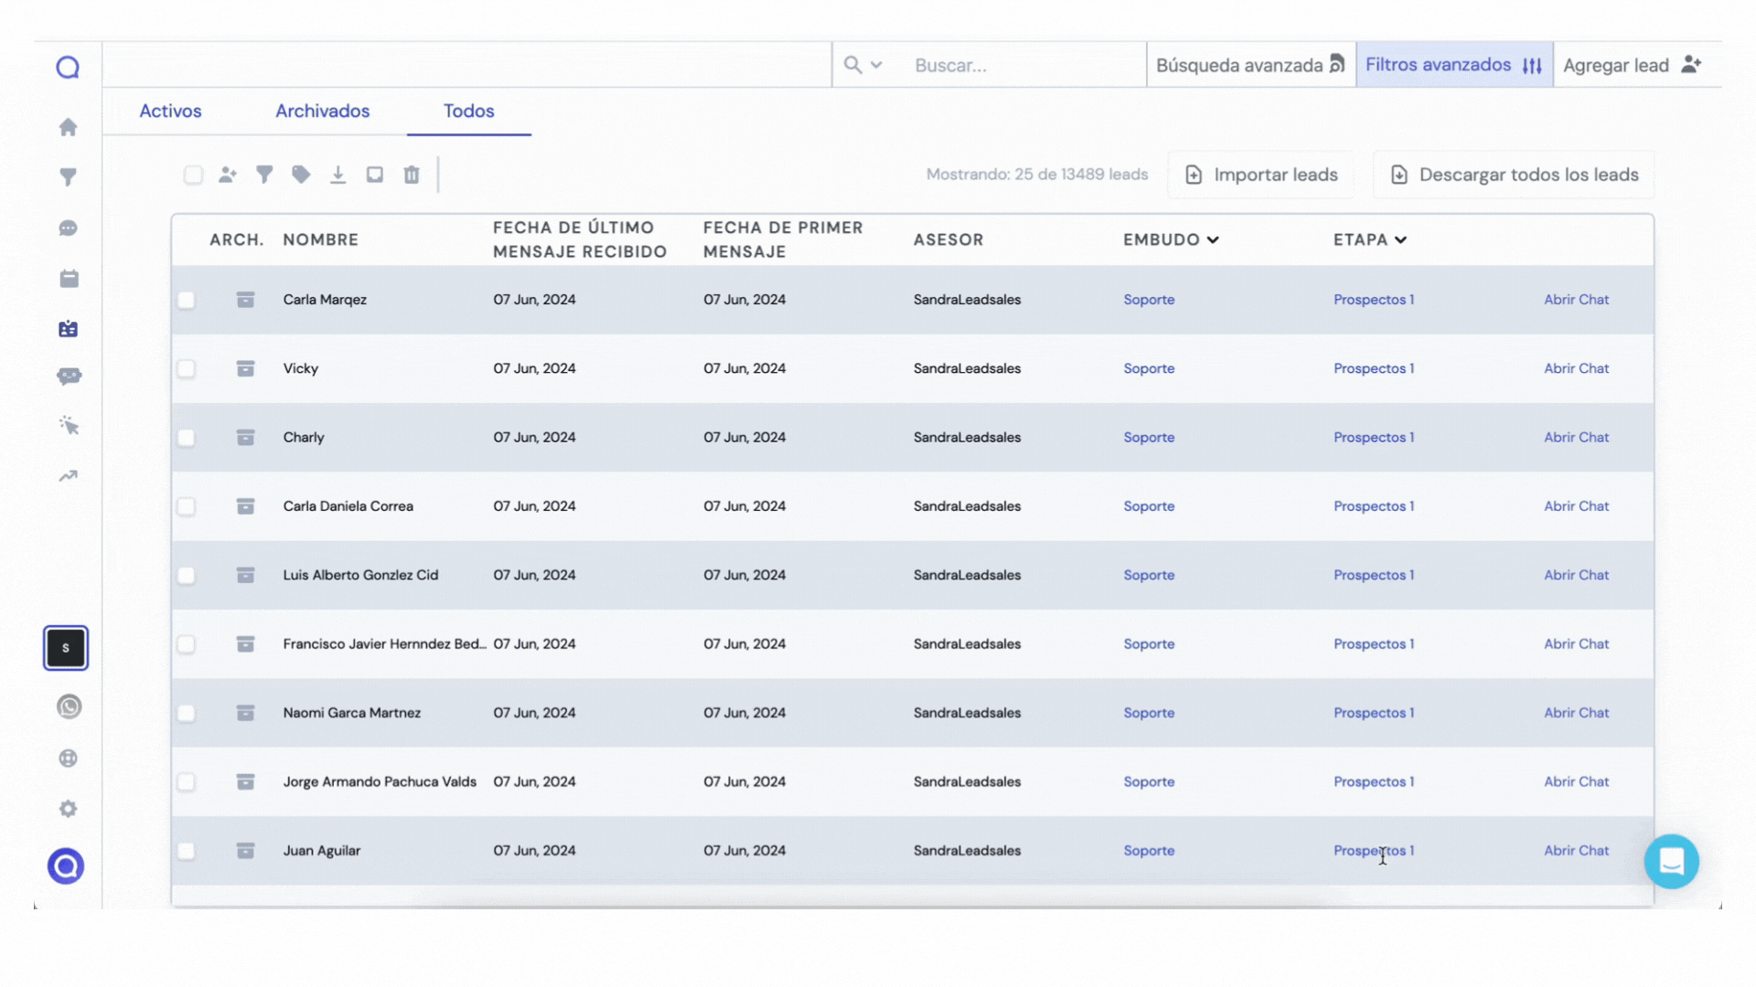Archive the Naomi Garca Martnez lead
The image size is (1756, 987).
point(245,713)
